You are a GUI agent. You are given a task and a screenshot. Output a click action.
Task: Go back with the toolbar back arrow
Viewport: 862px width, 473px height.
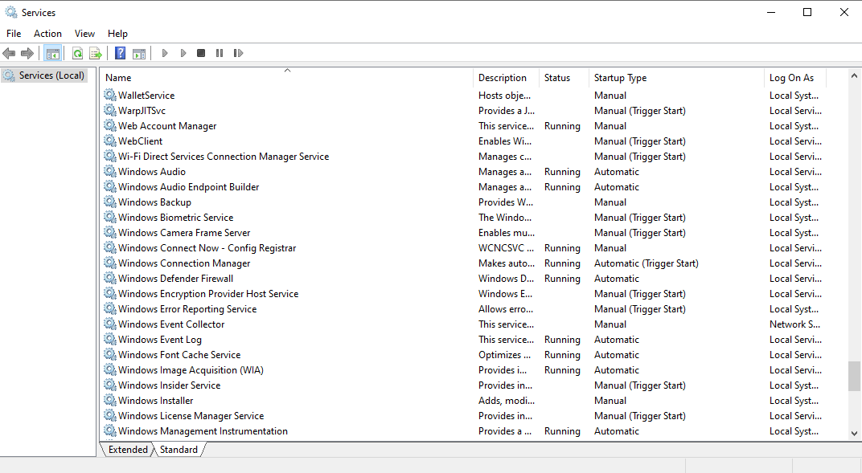(x=9, y=53)
